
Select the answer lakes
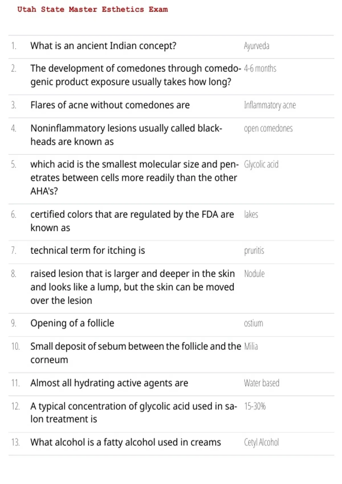tap(251, 214)
